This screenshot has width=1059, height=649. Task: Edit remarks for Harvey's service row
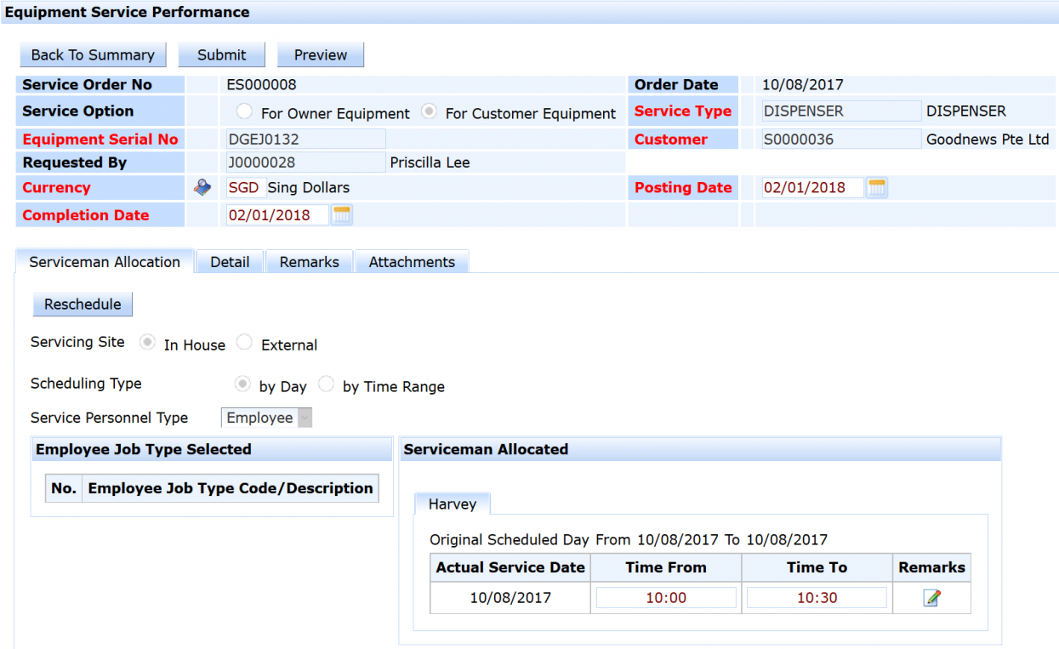click(x=932, y=598)
